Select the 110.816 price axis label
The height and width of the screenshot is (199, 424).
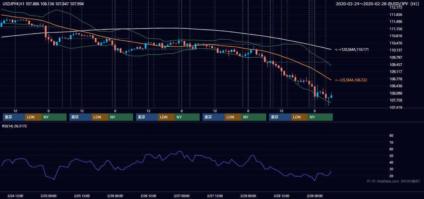(395, 36)
